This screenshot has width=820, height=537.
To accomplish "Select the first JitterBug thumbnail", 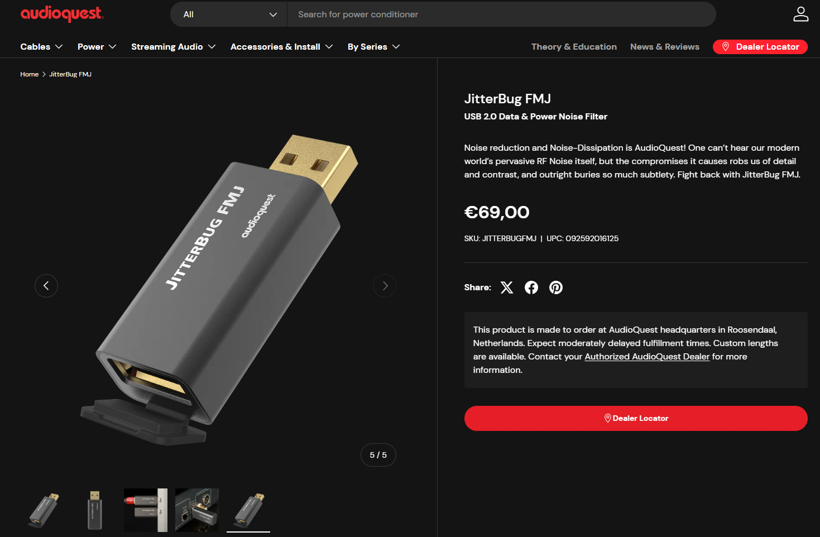I will 44,510.
